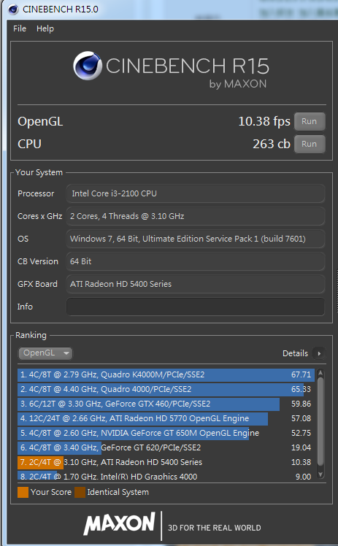Click the Identical System brown swatch
This screenshot has height=546, width=338.
coord(80,492)
